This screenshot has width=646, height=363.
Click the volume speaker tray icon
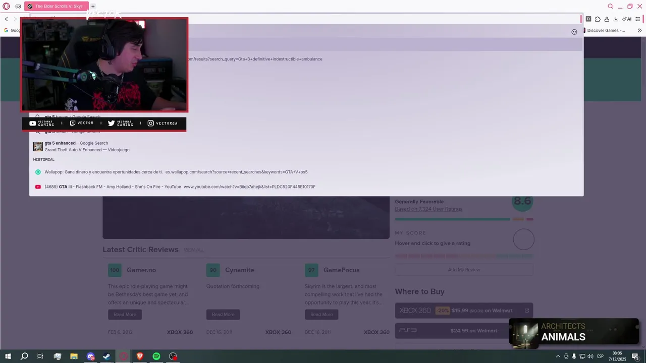[x=590, y=356]
